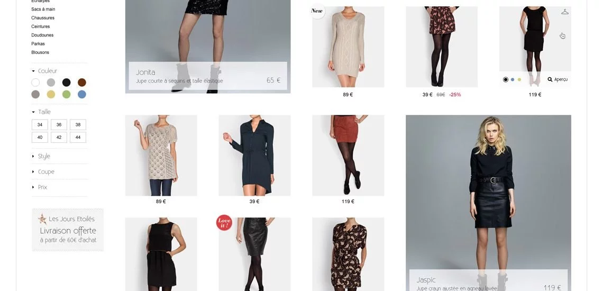Select the blue color dot under the black dress
The width and height of the screenshot is (603, 291).
[x=512, y=80]
